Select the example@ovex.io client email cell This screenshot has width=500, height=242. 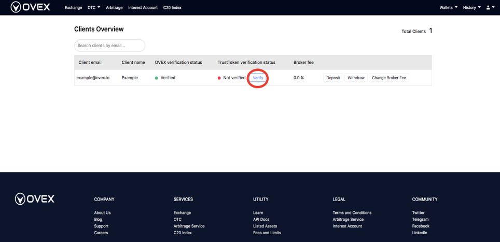(x=93, y=78)
